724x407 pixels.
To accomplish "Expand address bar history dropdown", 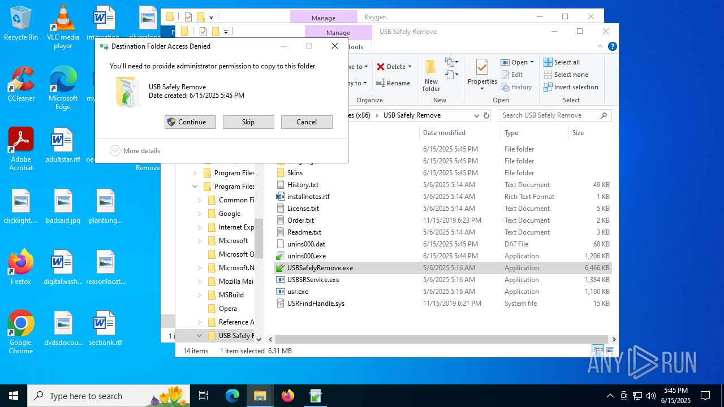I will click(x=476, y=115).
